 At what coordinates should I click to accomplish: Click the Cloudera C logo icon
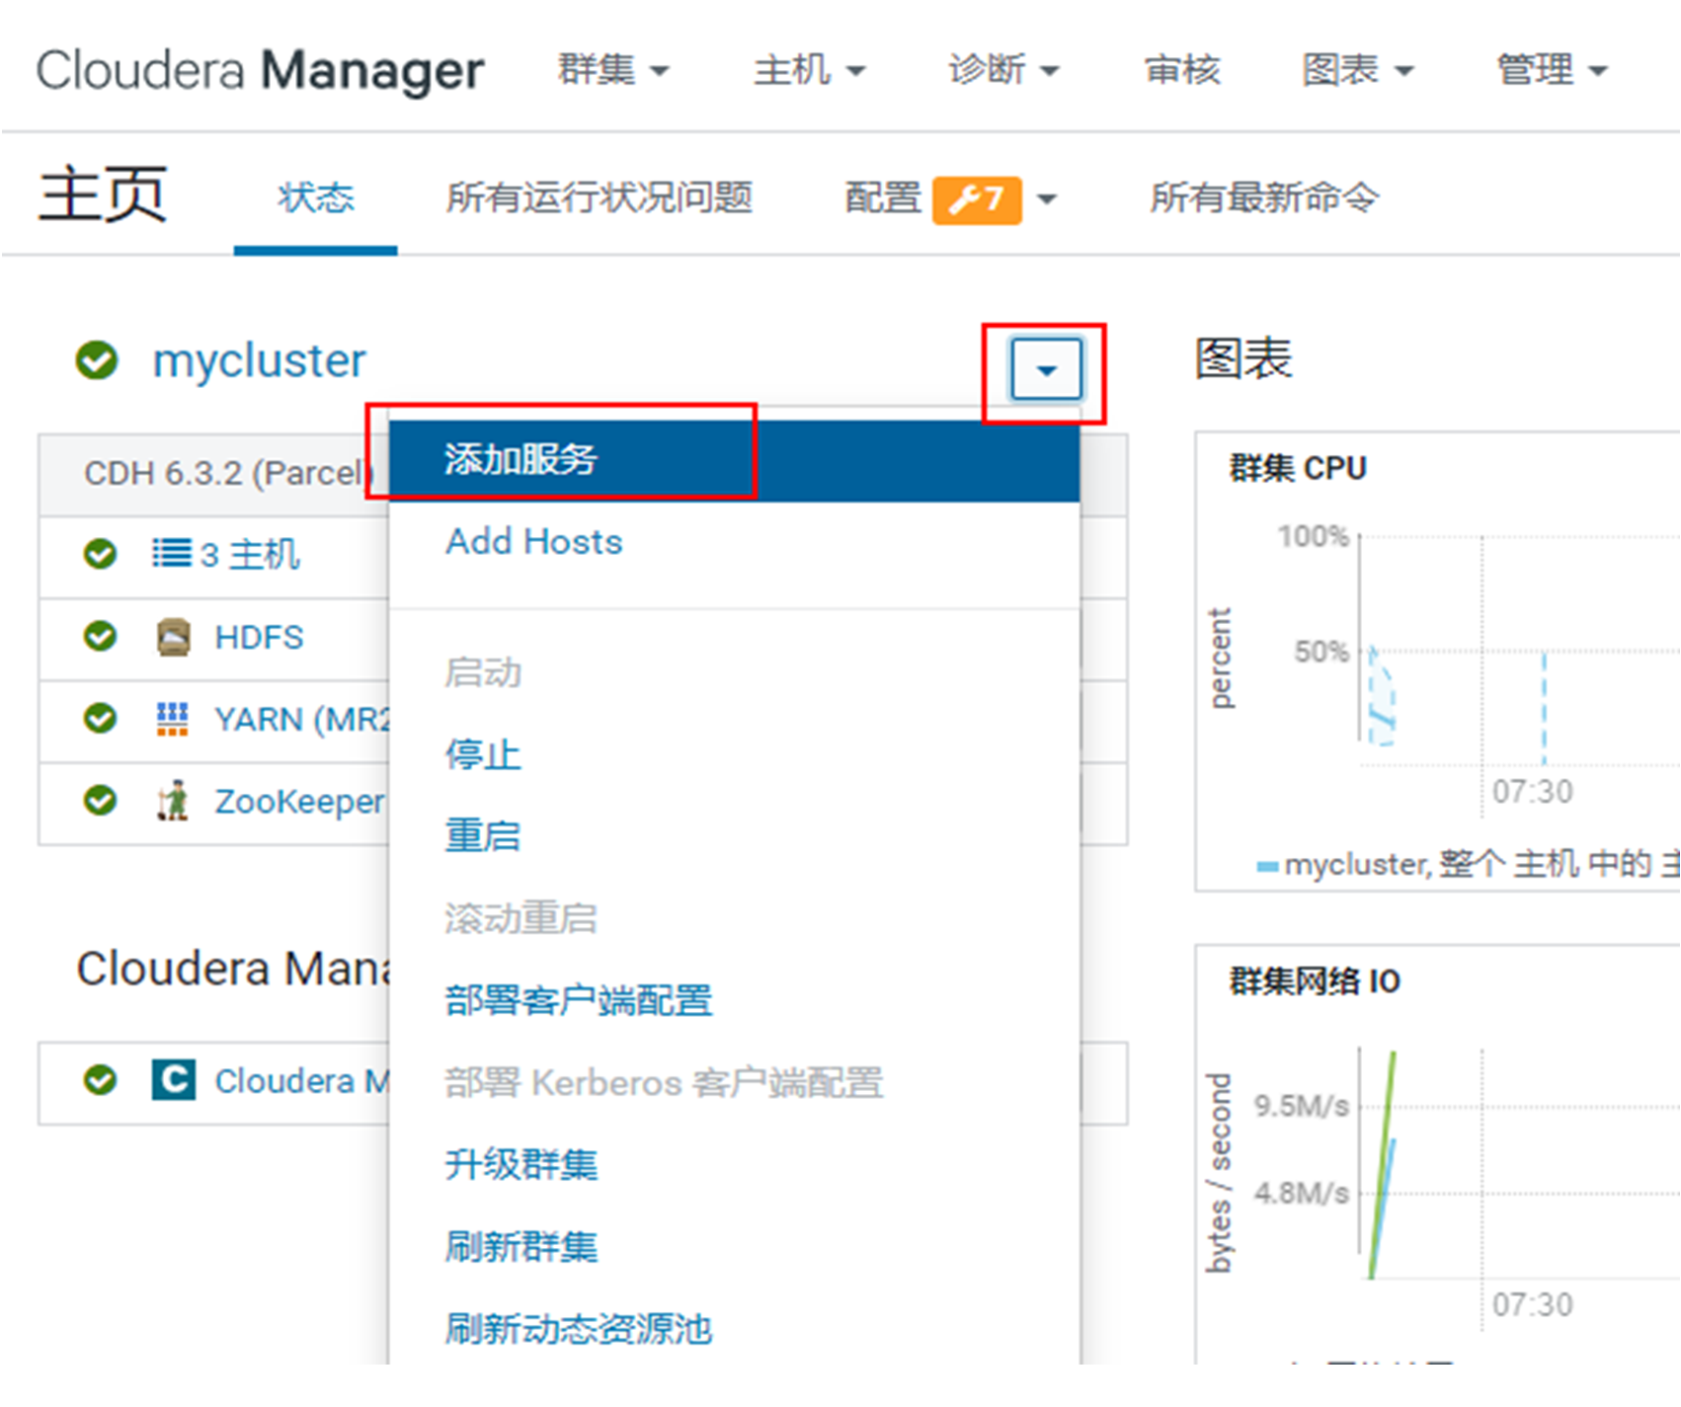pos(174,1080)
